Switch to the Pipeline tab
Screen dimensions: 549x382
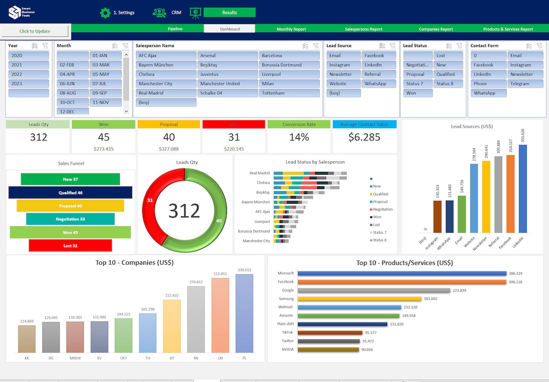pyautogui.click(x=175, y=28)
